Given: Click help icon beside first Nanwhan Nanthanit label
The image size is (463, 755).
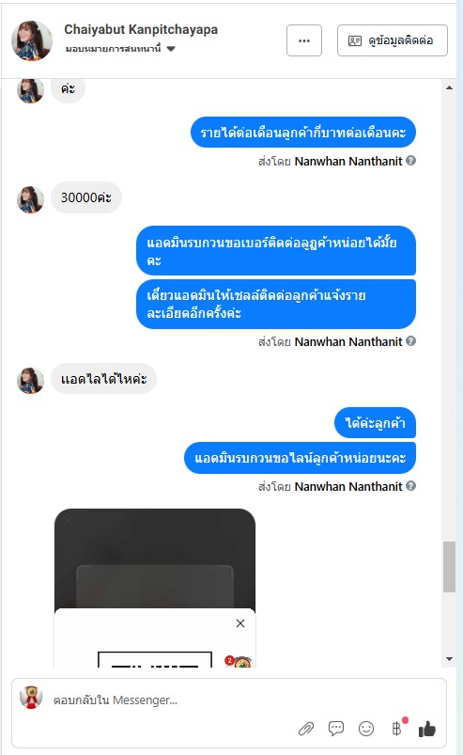Looking at the screenshot, I should click(410, 161).
